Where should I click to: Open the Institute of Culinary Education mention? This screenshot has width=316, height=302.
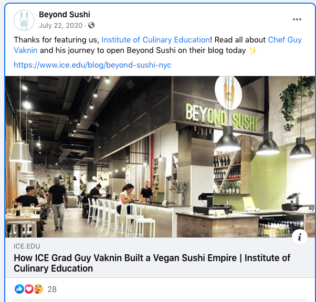(155, 40)
